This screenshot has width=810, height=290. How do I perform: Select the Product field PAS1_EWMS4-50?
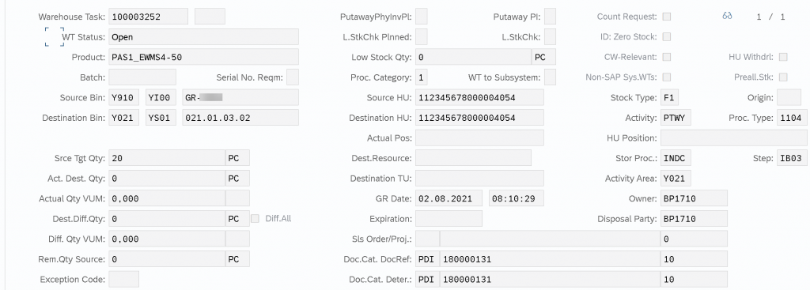click(x=203, y=57)
